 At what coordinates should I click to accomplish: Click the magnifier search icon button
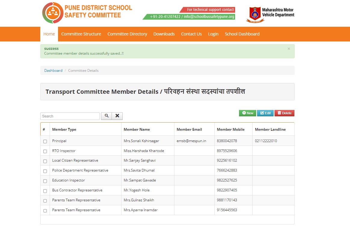(106, 116)
